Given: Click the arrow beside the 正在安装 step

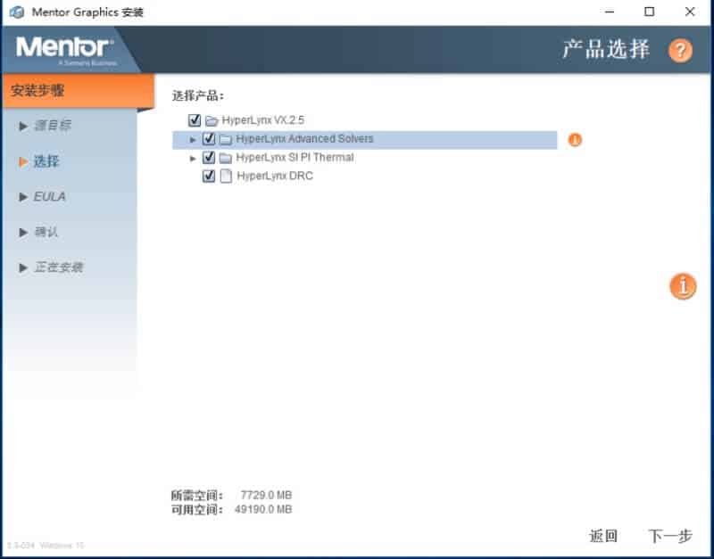Looking at the screenshot, I should 23,267.
